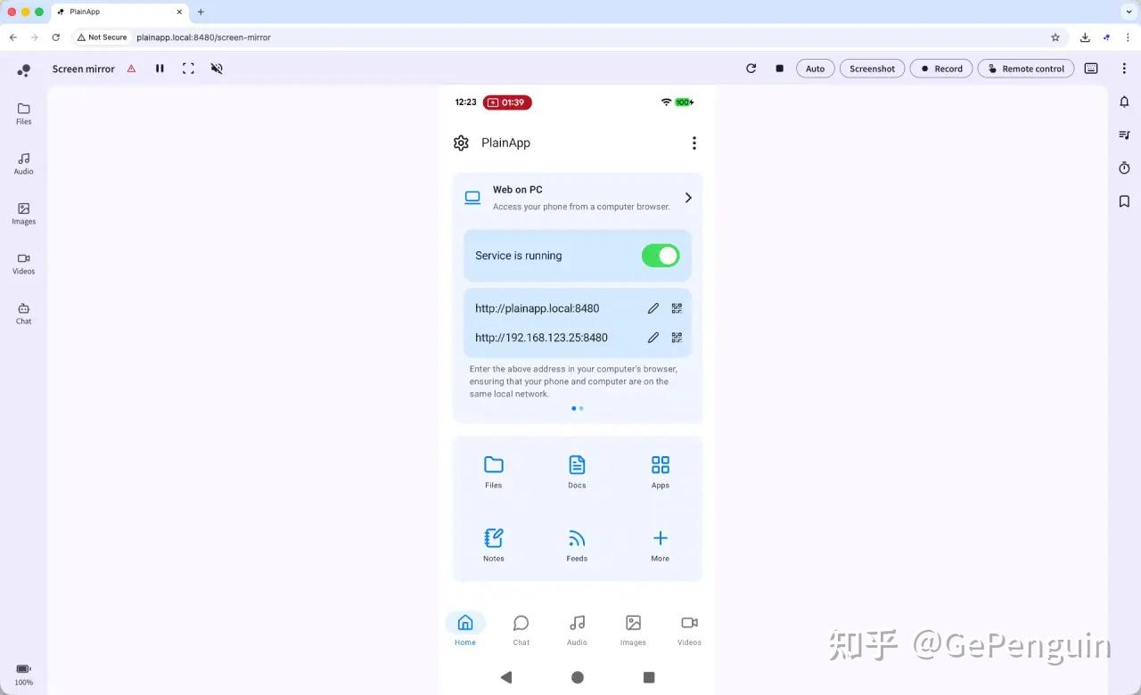Reload the page in the browser
The image size is (1141, 695).
(55, 37)
